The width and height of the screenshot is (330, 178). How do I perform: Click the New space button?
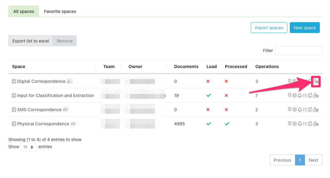305,28
